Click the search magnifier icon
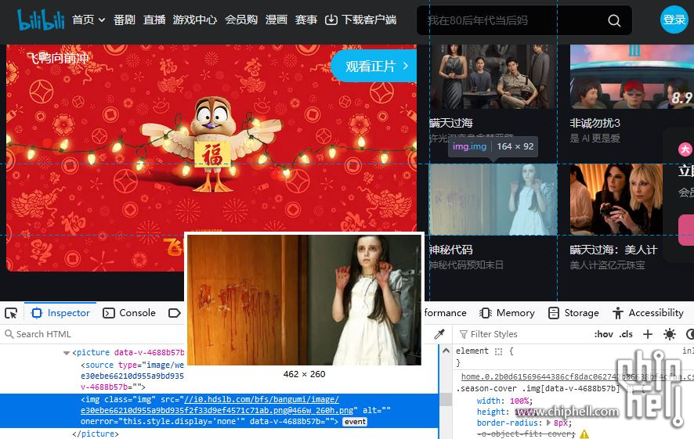Image resolution: width=694 pixels, height=439 pixels. [614, 20]
